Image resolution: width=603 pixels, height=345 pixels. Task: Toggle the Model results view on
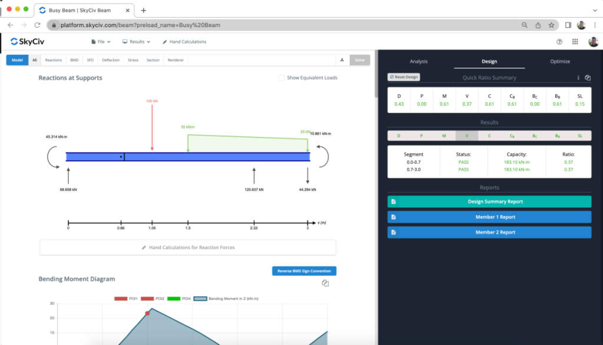point(16,60)
